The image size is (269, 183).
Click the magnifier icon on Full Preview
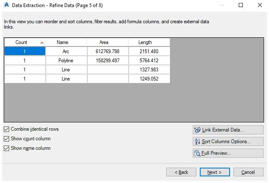[197, 153]
